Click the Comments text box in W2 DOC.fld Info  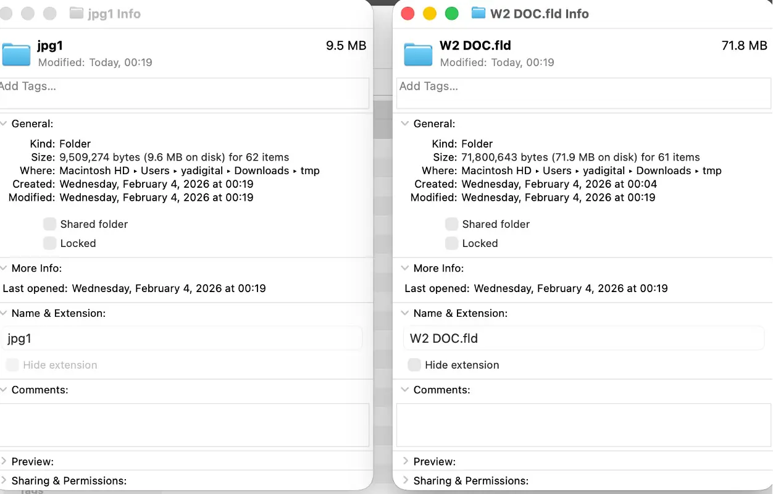(x=584, y=425)
